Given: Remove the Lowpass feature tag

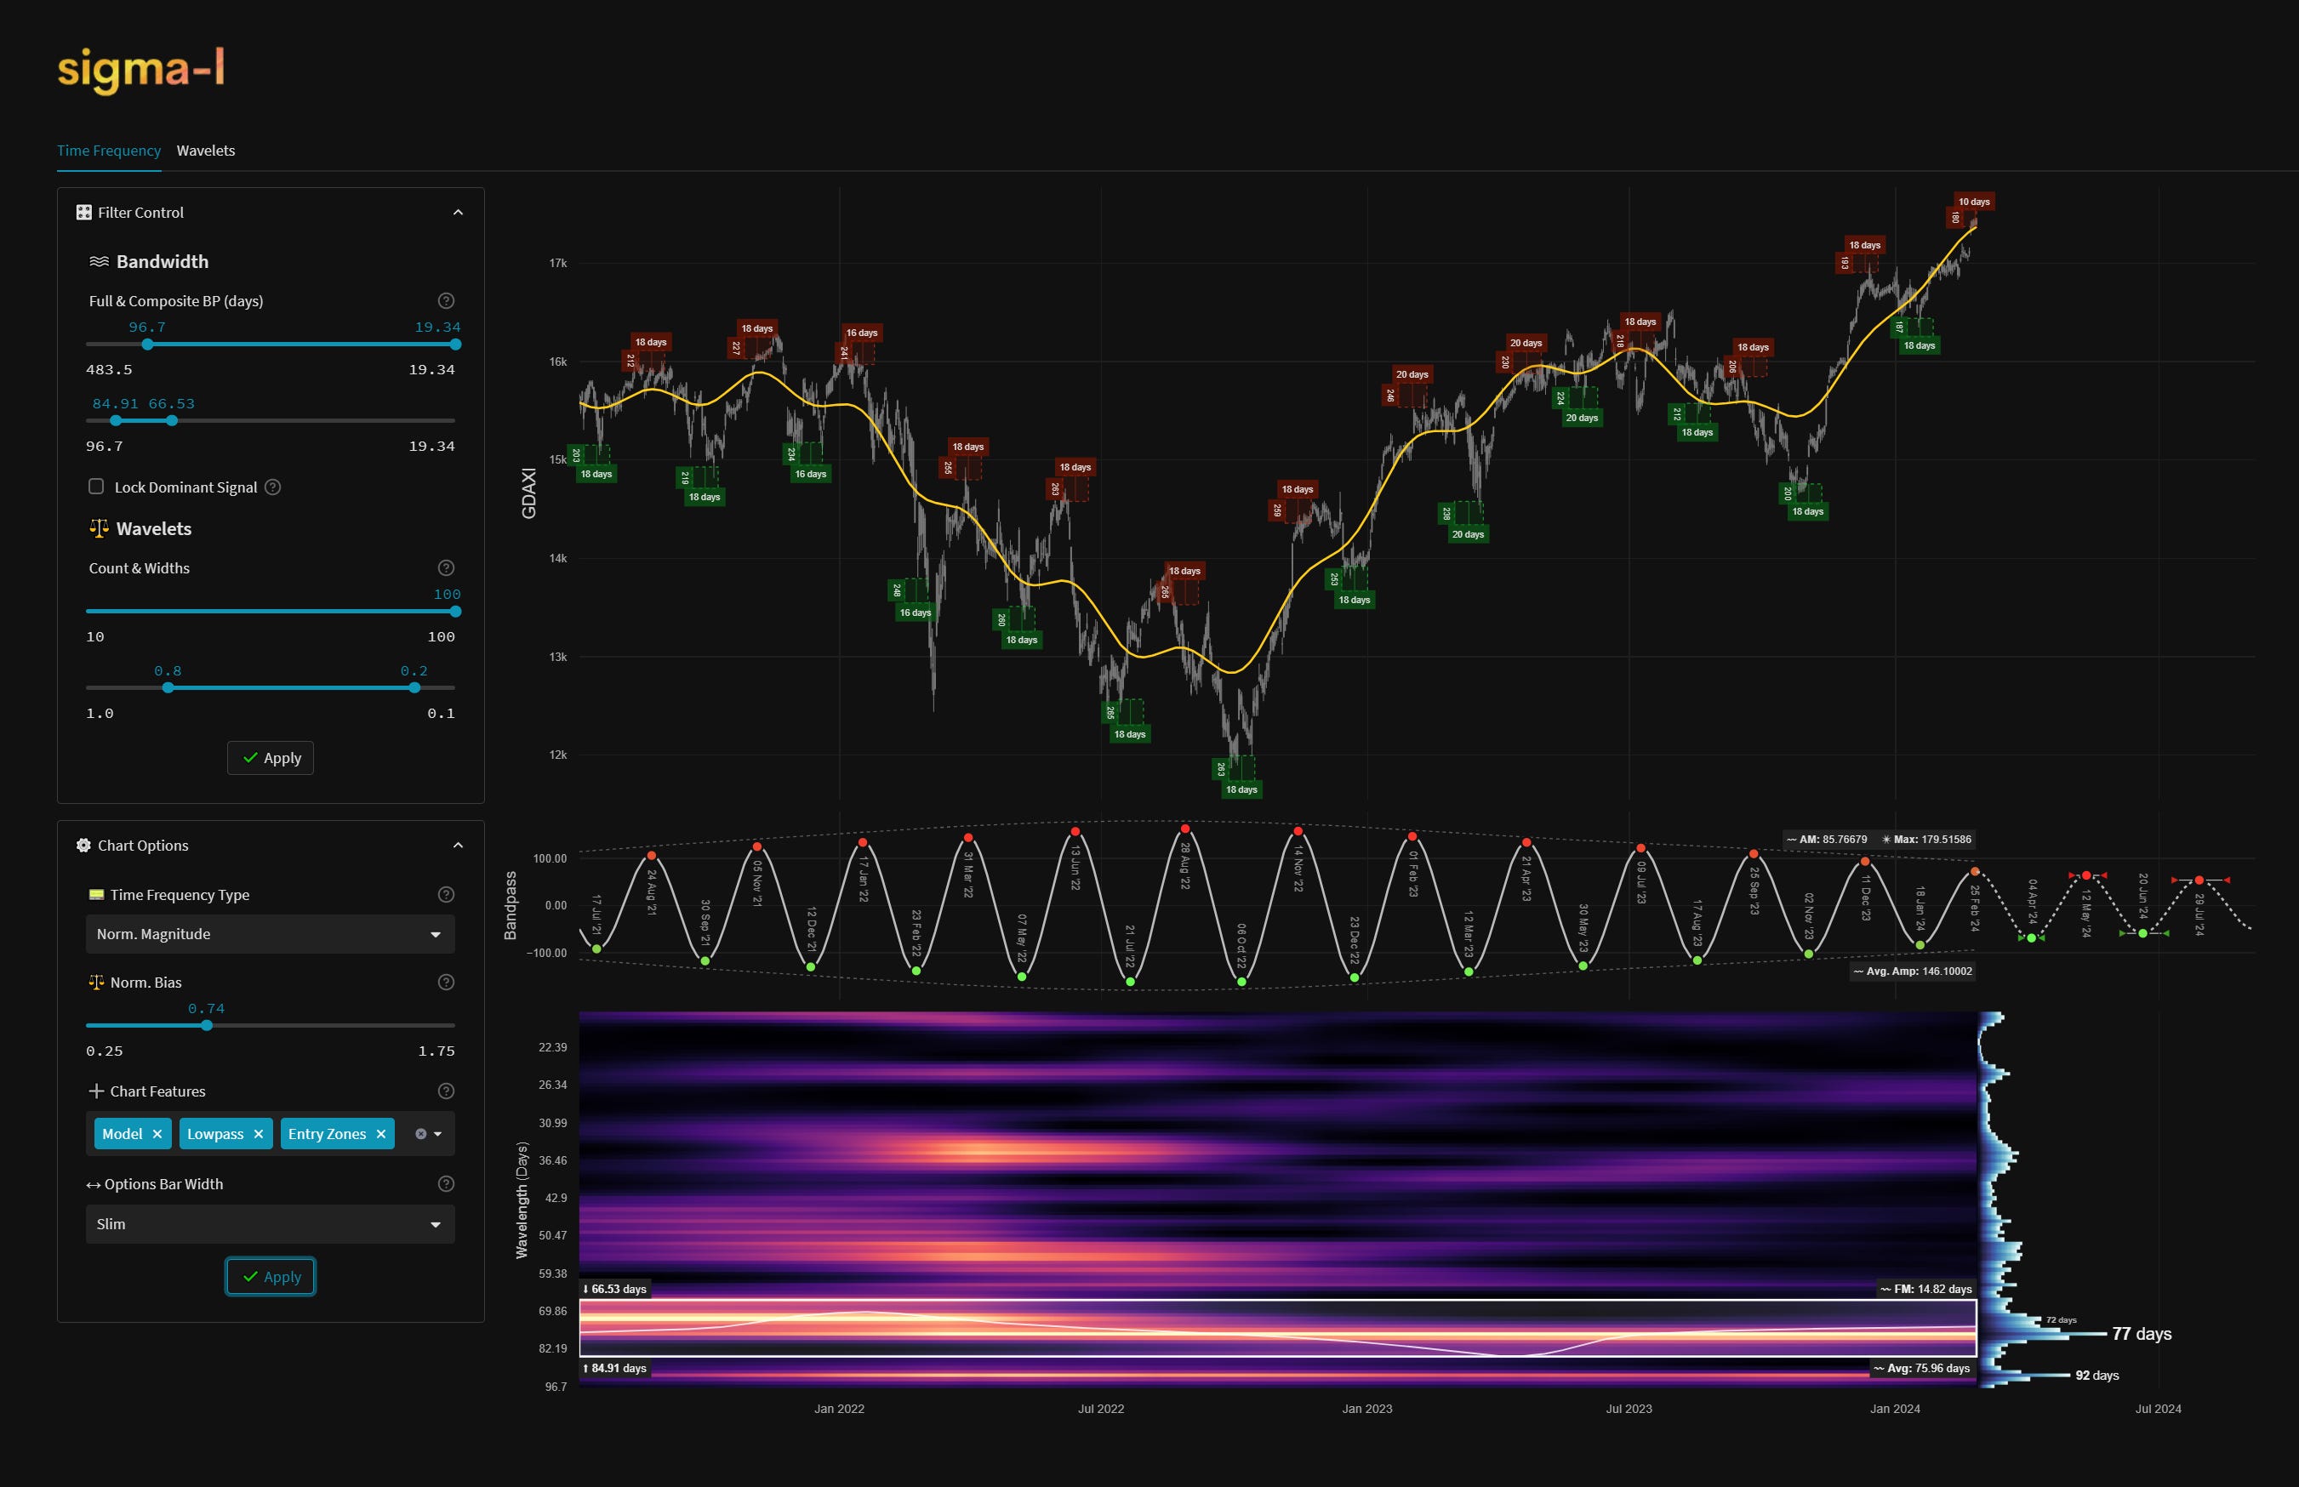Looking at the screenshot, I should (x=259, y=1135).
